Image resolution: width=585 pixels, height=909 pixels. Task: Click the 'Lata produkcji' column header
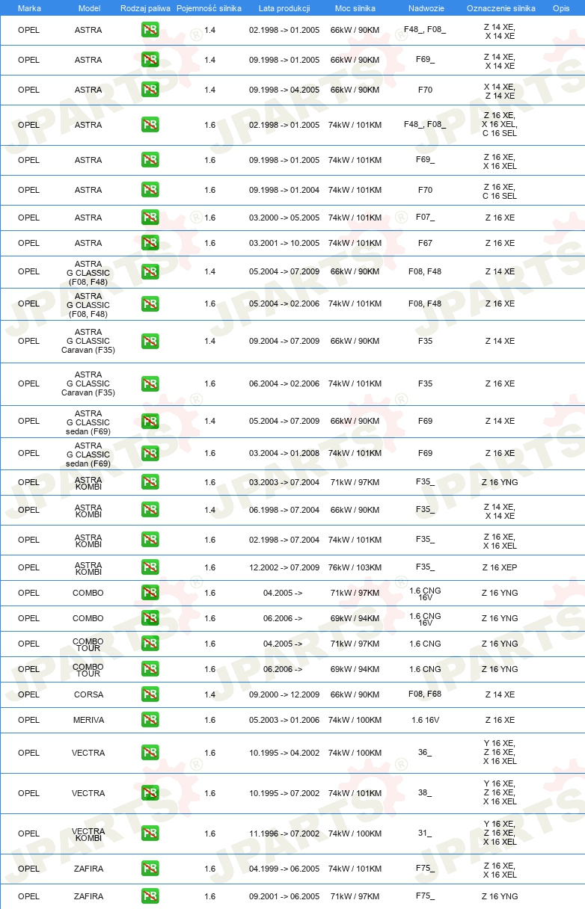[x=284, y=8]
